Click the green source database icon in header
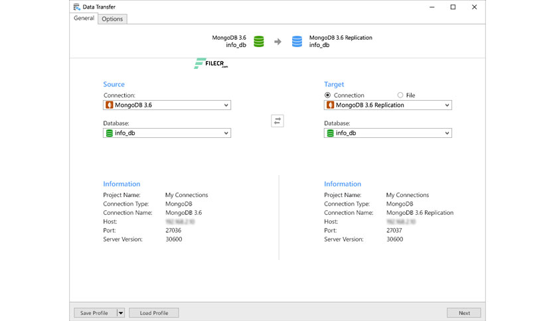Viewport: 555px width, 321px height. [259, 41]
